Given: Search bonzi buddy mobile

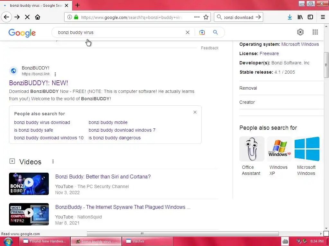Looking at the screenshot, I should pyautogui.click(x=108, y=122).
